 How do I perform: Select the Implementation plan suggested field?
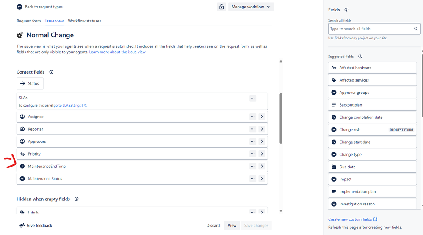[372, 191]
